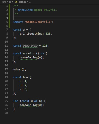Expand the chevron after 'app.js' breadcrumb

pyautogui.click(x=27, y=2)
